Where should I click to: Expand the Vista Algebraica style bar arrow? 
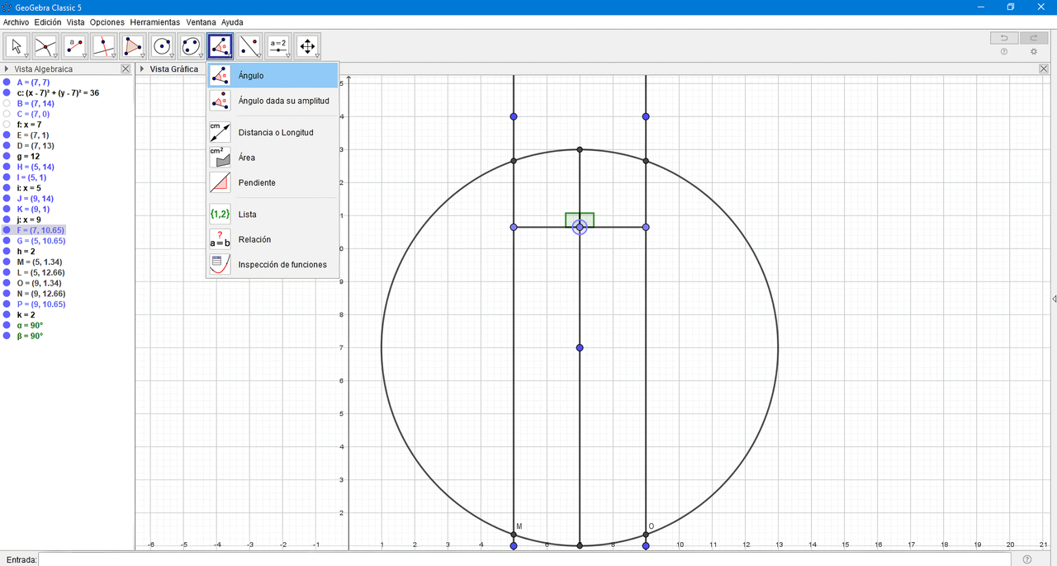(7, 69)
